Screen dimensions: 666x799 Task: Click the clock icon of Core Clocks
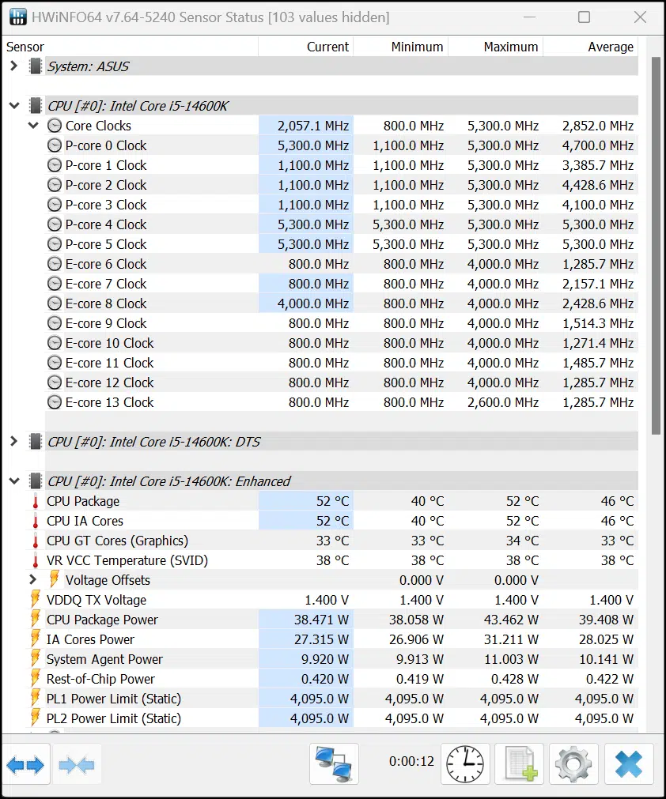tap(55, 126)
